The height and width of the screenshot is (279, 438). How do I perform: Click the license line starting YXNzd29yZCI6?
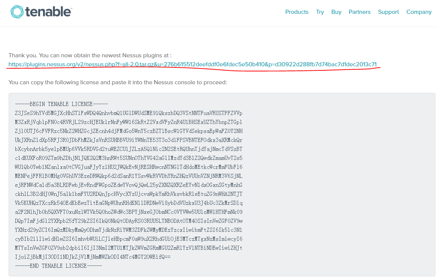pyautogui.click(x=128, y=230)
